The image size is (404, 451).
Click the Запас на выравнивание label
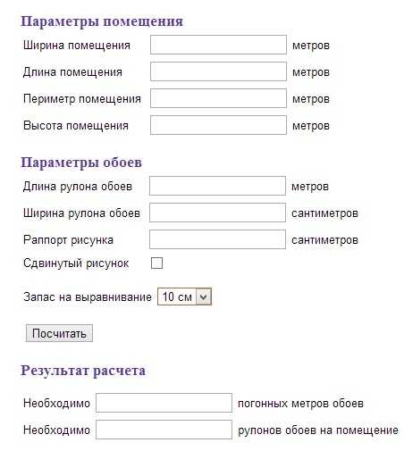tap(88, 297)
